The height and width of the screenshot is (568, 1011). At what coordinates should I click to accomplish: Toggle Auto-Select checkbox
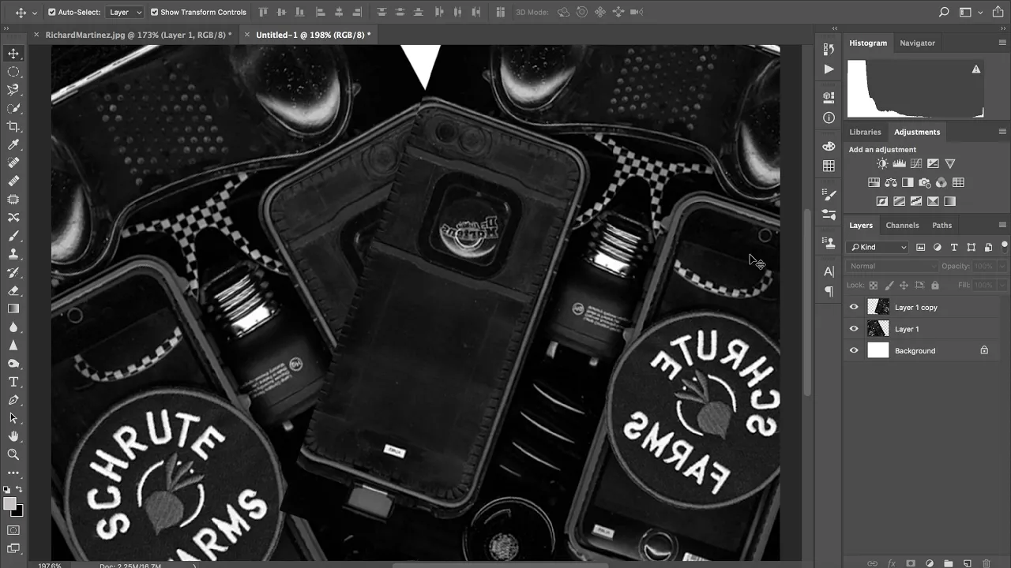click(52, 12)
